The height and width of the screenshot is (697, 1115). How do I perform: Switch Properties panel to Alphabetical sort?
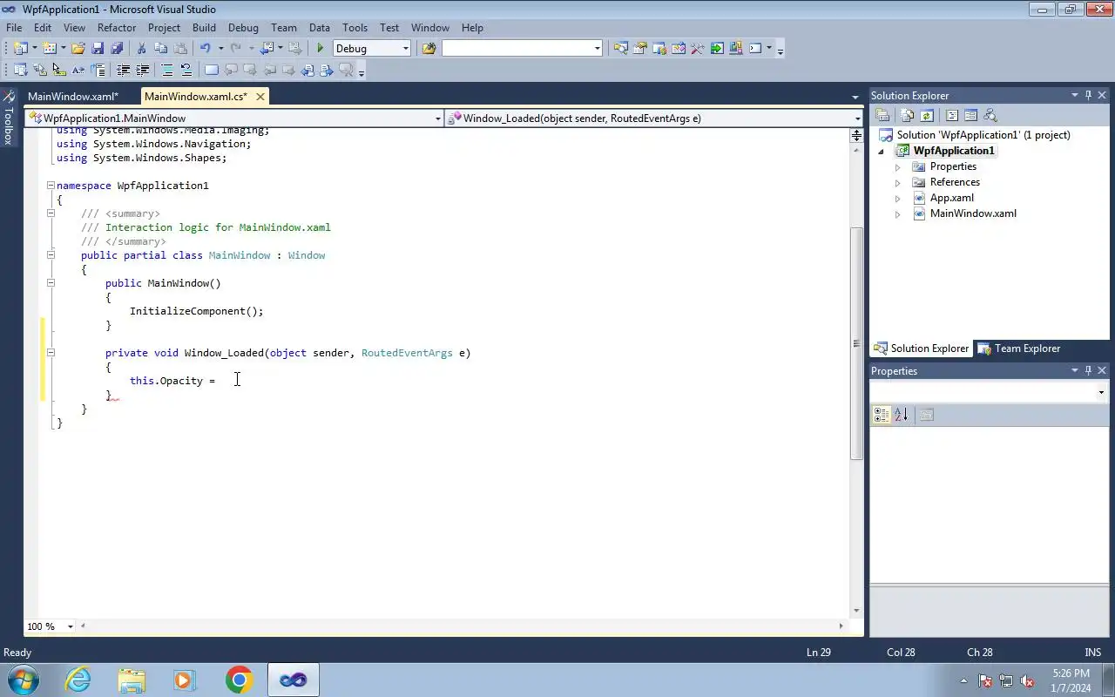click(901, 415)
